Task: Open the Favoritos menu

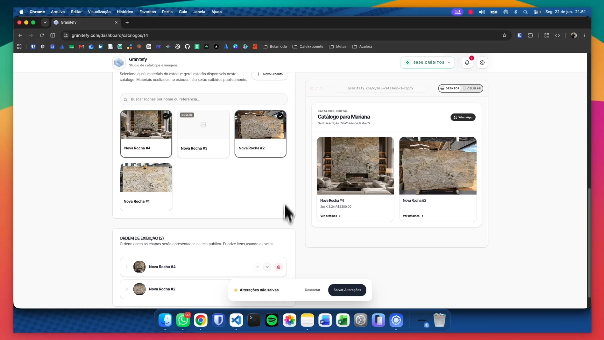Action: (x=148, y=12)
